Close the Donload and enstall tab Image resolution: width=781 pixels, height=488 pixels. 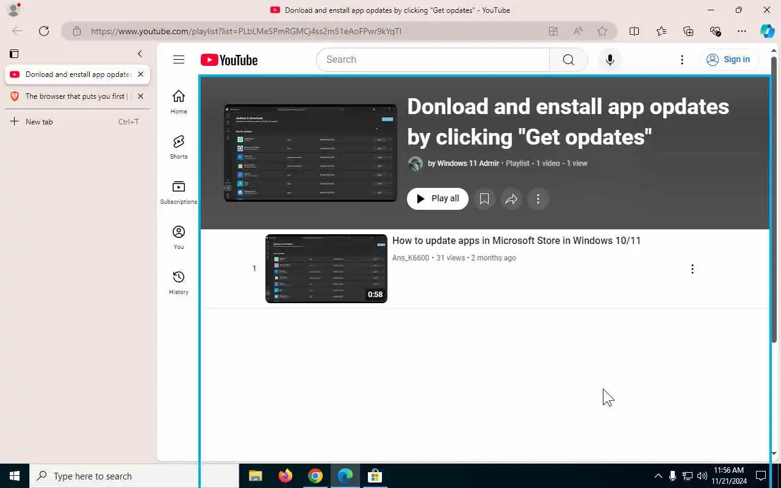(x=140, y=74)
